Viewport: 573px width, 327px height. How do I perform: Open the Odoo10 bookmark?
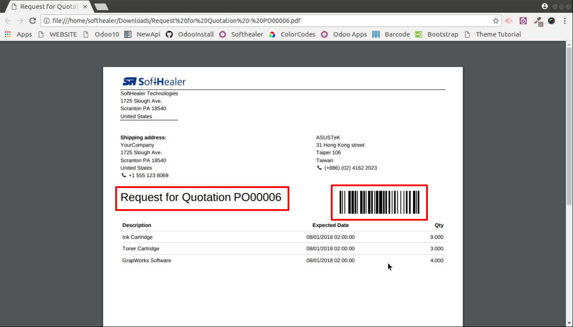click(x=101, y=34)
